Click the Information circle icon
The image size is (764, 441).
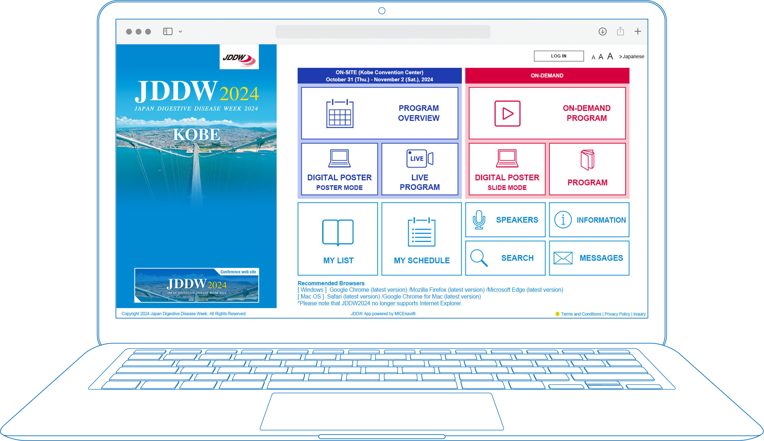coord(563,219)
